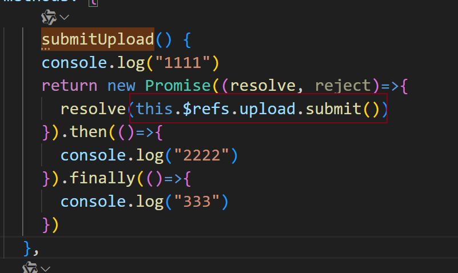Click the AI assistant icon above submitUpload
Screen dimensions: 458x273
click(x=49, y=17)
